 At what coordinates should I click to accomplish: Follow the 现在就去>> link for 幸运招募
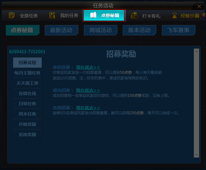tap(88, 67)
